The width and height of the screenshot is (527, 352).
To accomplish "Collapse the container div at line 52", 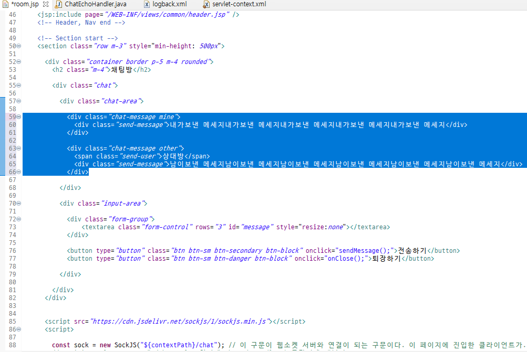I will click(19, 62).
